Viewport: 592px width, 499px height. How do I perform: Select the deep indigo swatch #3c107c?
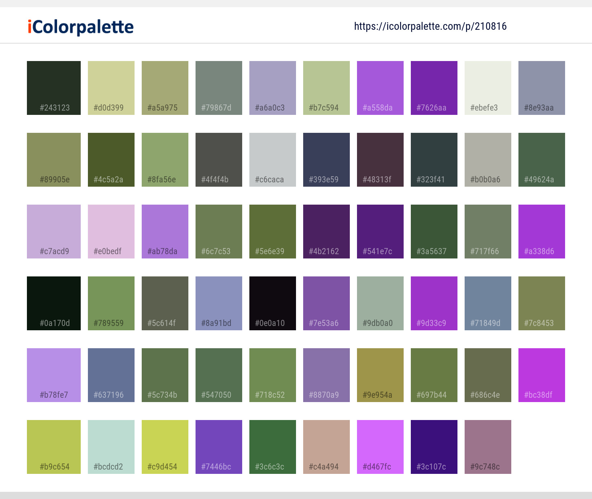(x=434, y=447)
